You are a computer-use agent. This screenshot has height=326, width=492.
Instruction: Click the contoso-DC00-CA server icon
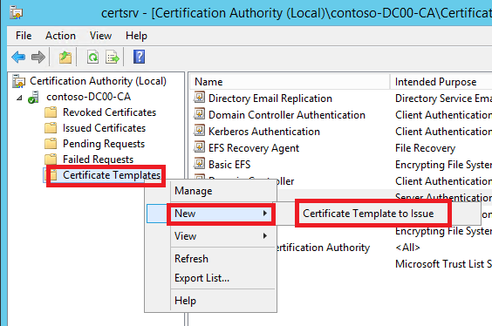(33, 97)
